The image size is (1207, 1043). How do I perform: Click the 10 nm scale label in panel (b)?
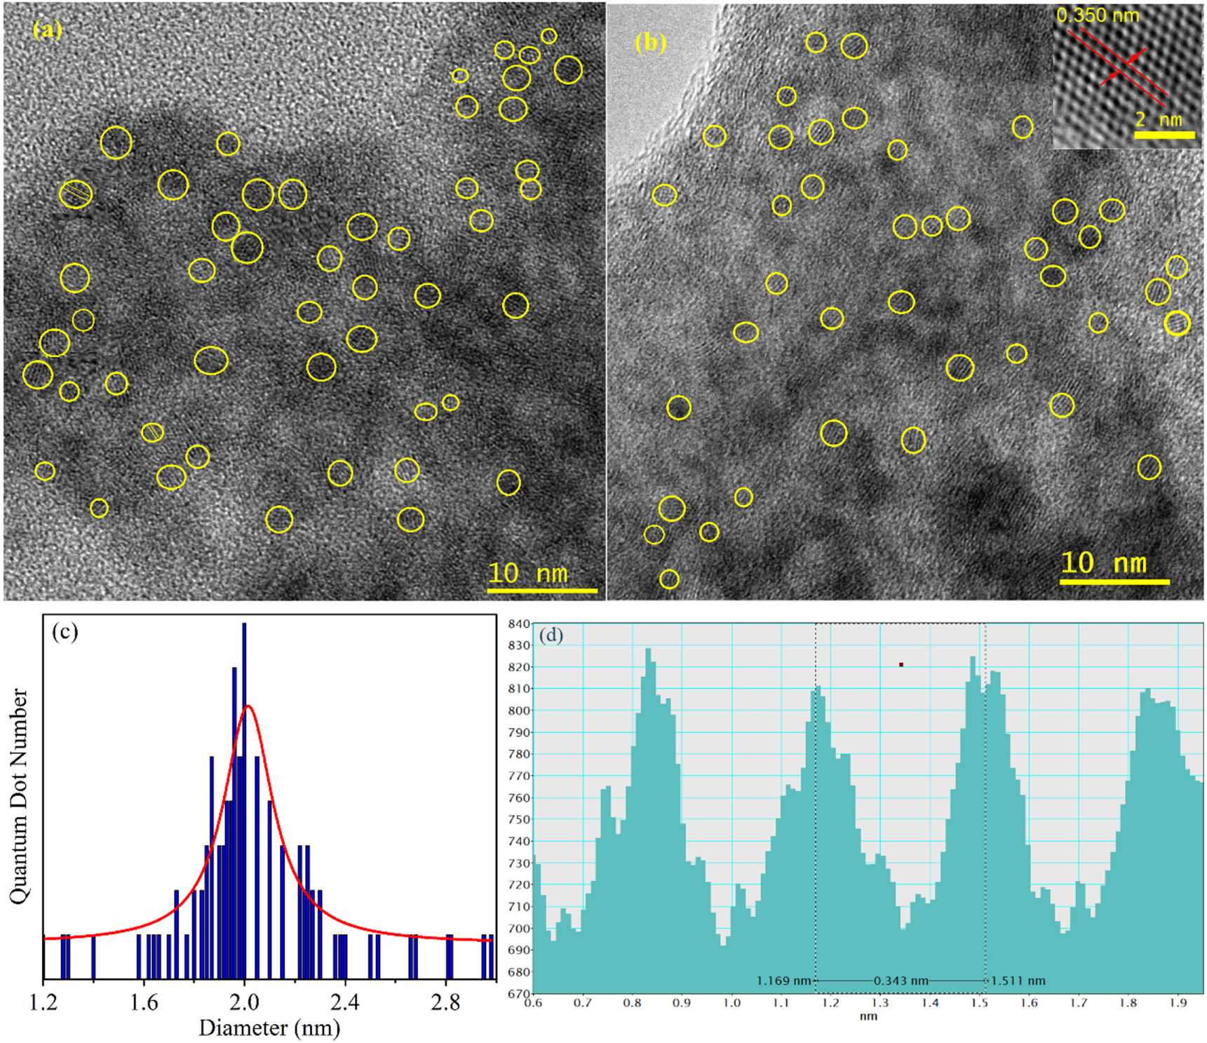(1104, 563)
